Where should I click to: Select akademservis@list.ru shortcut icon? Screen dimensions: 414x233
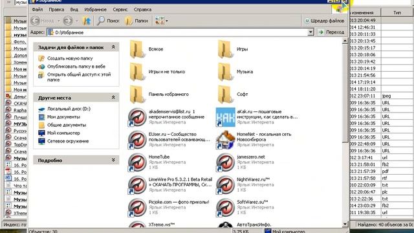click(137, 117)
